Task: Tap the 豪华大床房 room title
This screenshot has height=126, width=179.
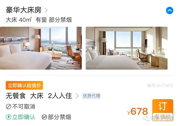Action: click(x=24, y=10)
